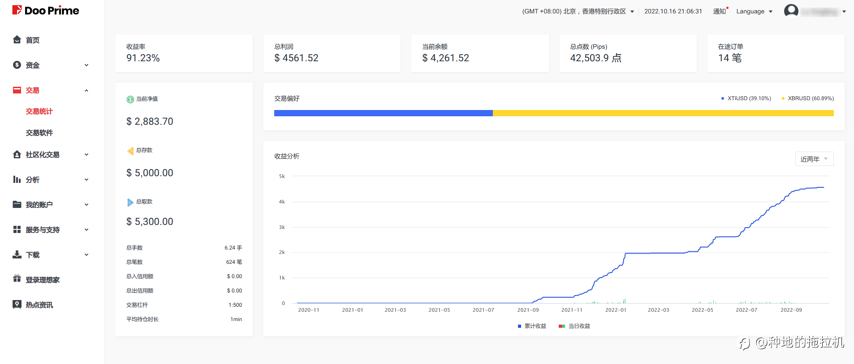Open the user avatar profile icon

pyautogui.click(x=791, y=11)
